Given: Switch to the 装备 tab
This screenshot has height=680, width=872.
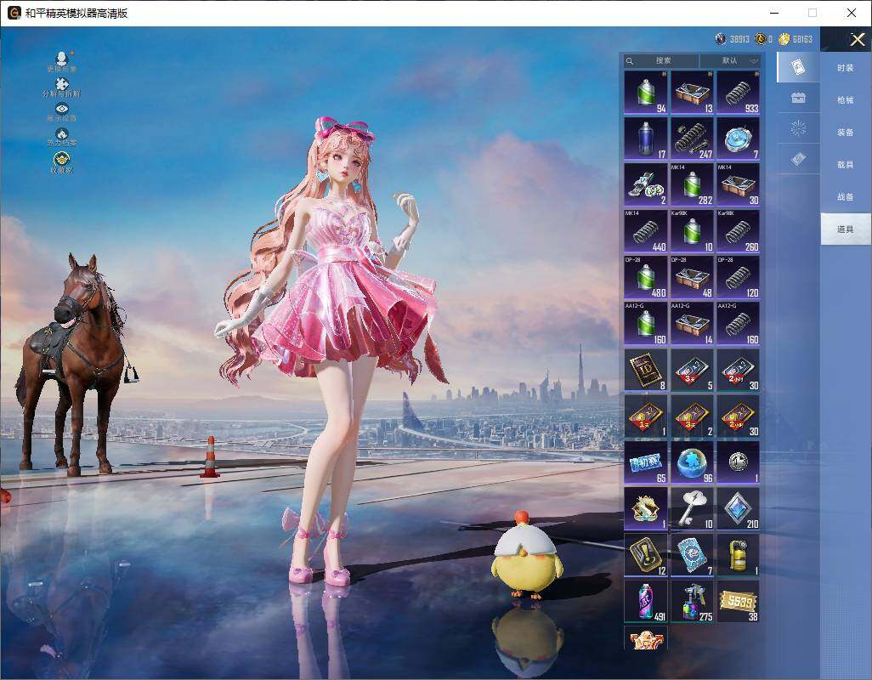Looking at the screenshot, I should coord(846,133).
